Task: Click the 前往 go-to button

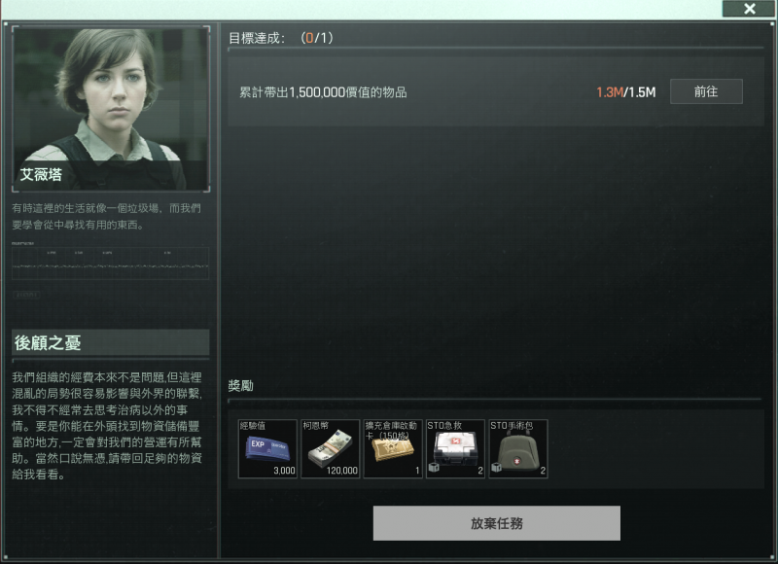Action: pyautogui.click(x=706, y=91)
